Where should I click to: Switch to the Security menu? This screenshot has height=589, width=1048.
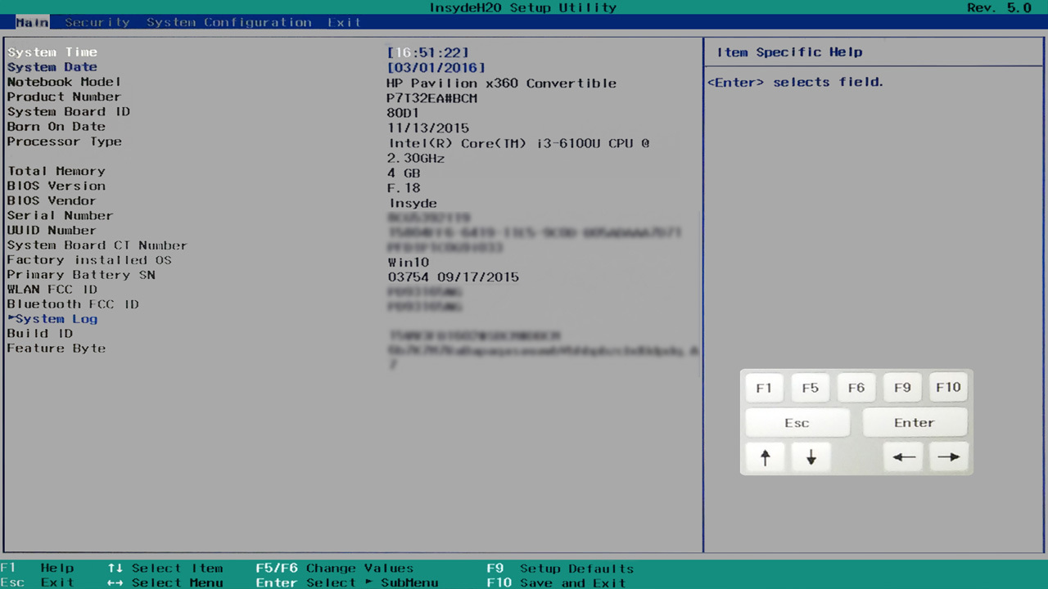97,22
